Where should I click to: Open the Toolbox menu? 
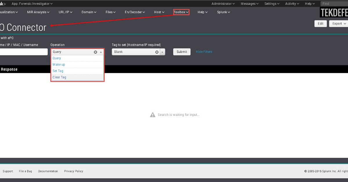pyautogui.click(x=181, y=12)
